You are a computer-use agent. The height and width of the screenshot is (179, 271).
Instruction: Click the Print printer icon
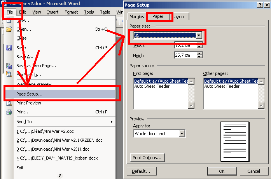click(9, 112)
